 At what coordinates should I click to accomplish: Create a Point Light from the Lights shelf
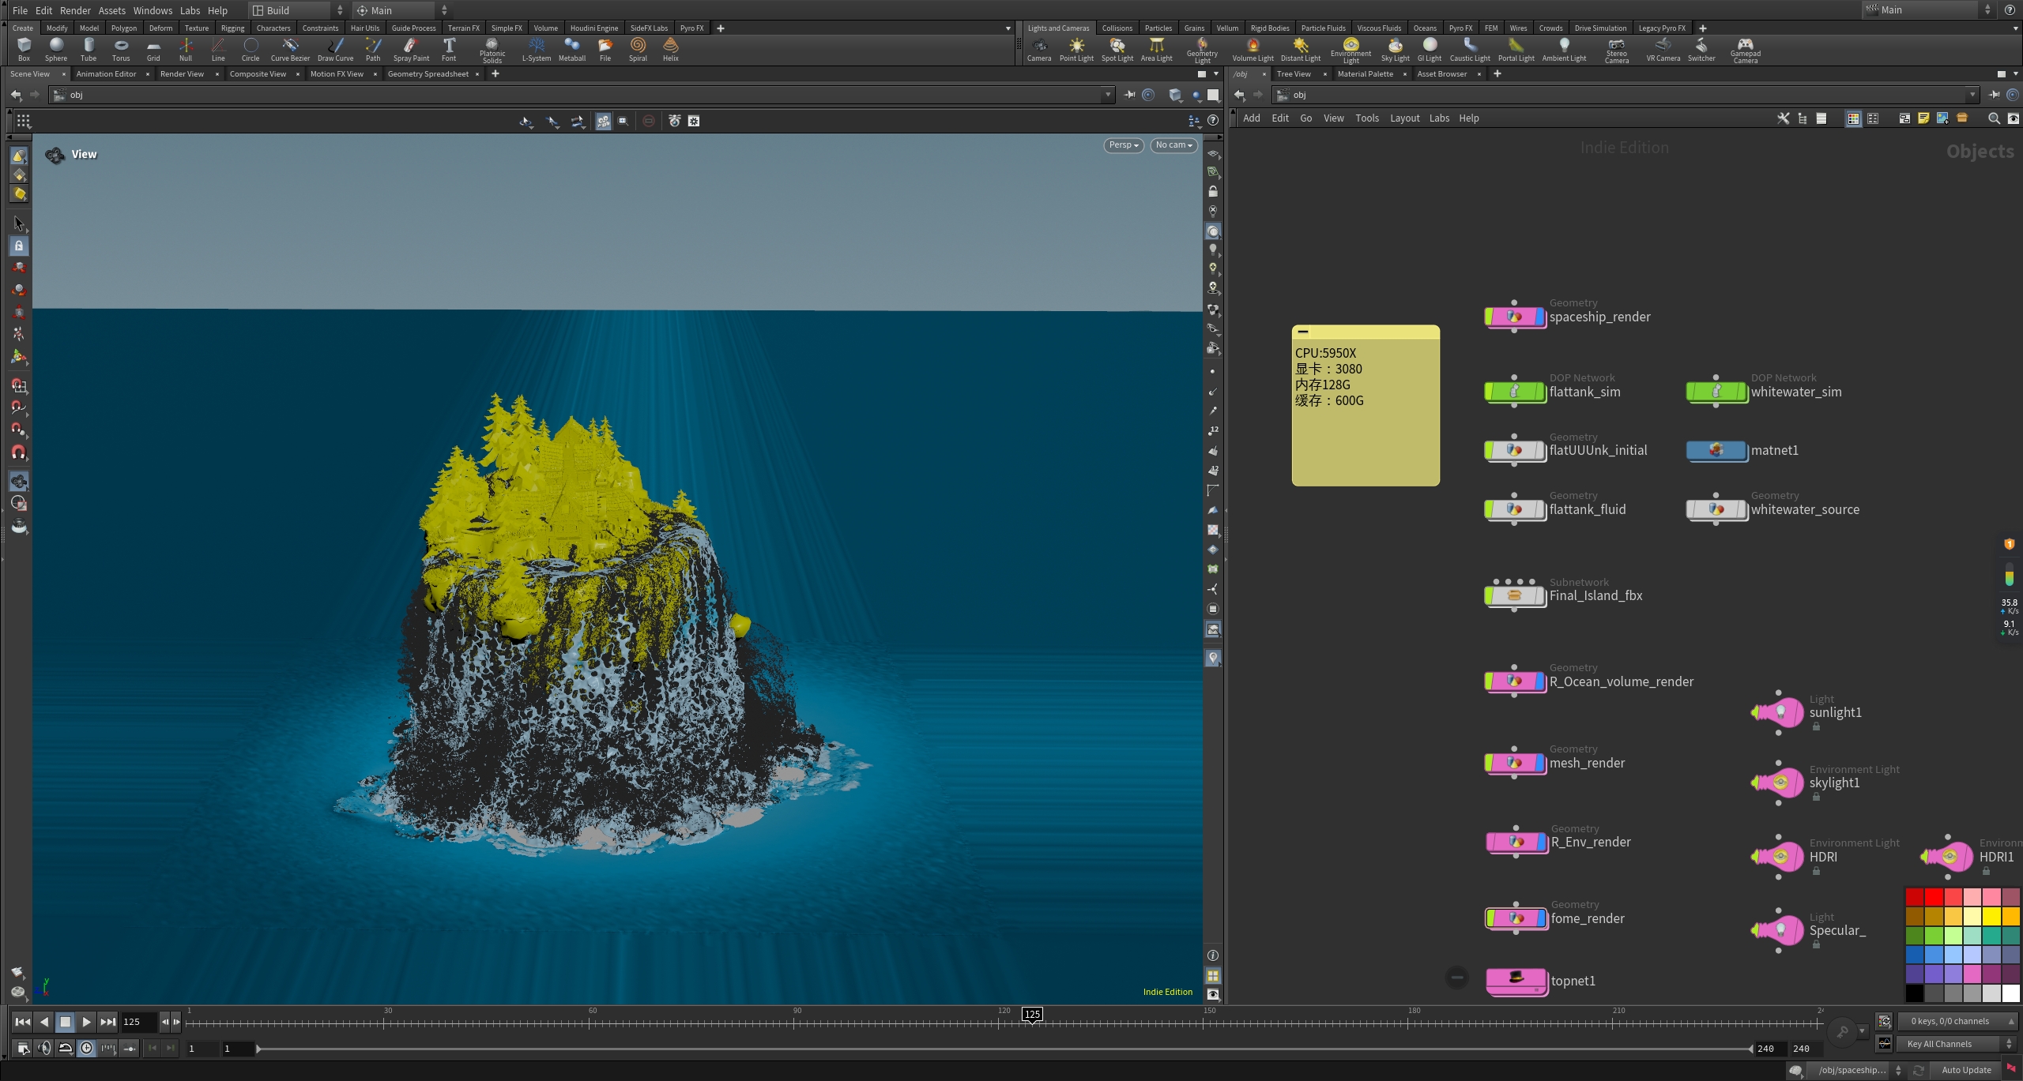click(x=1076, y=49)
